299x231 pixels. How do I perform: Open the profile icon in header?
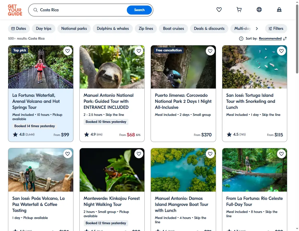(279, 10)
